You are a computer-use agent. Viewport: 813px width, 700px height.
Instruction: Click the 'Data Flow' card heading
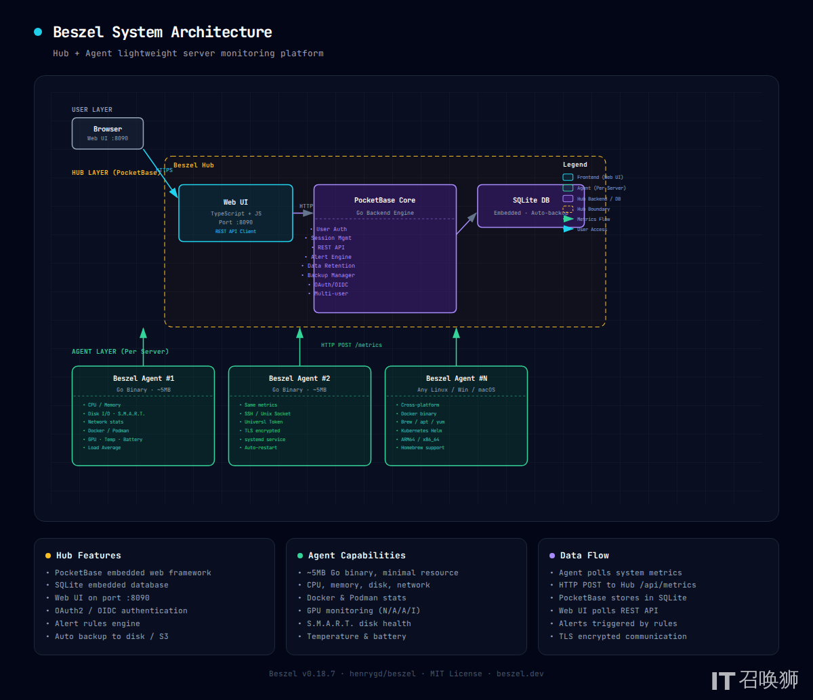(x=585, y=556)
